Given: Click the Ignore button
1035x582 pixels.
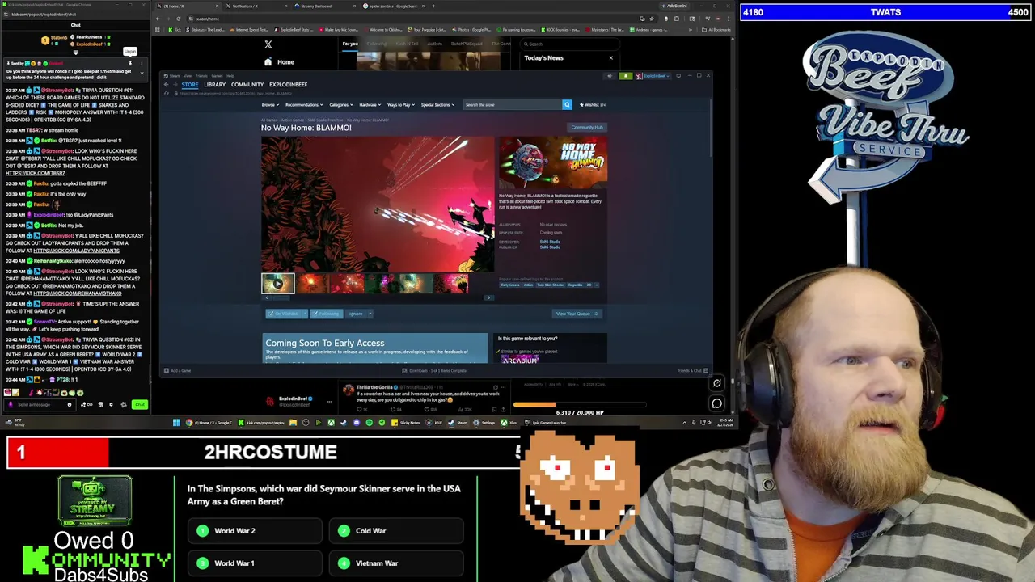Looking at the screenshot, I should 357,314.
